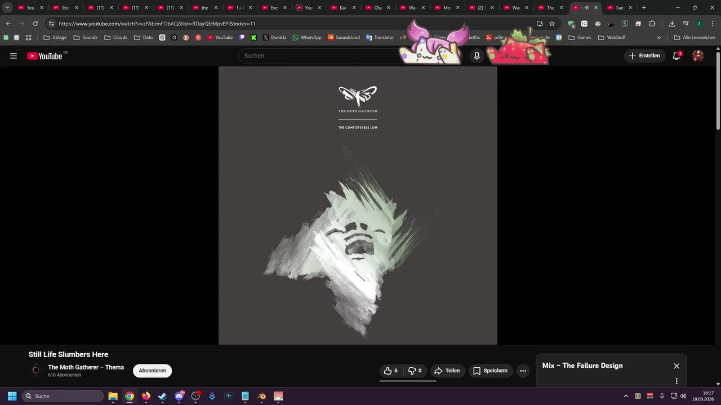Go to the YouTube home logo
Screen dimensions: 721x405
click(x=44, y=56)
